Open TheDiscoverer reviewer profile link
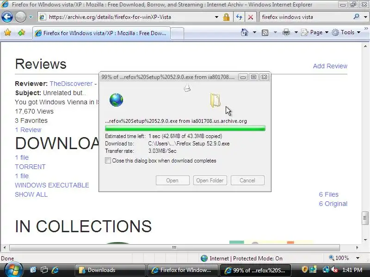This screenshot has width=370, height=277. coord(71,84)
